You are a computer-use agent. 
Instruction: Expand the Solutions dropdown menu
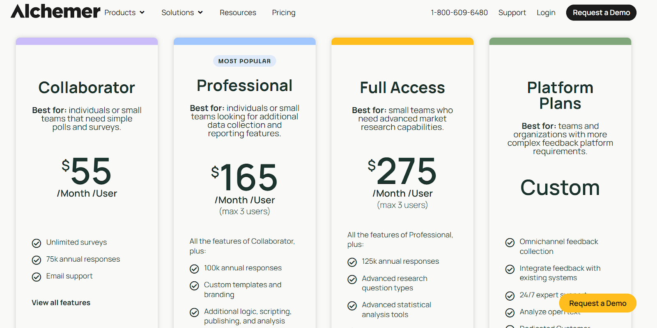[x=182, y=13]
